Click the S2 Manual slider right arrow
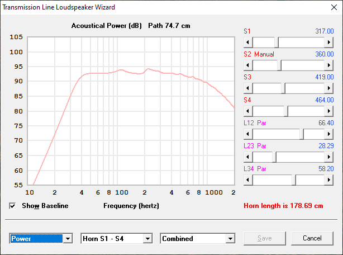 (329, 65)
